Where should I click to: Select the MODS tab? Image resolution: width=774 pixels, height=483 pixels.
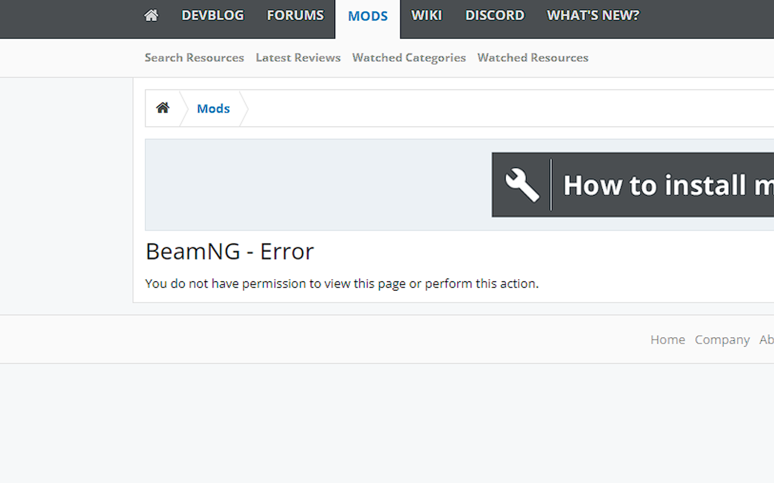pyautogui.click(x=368, y=16)
